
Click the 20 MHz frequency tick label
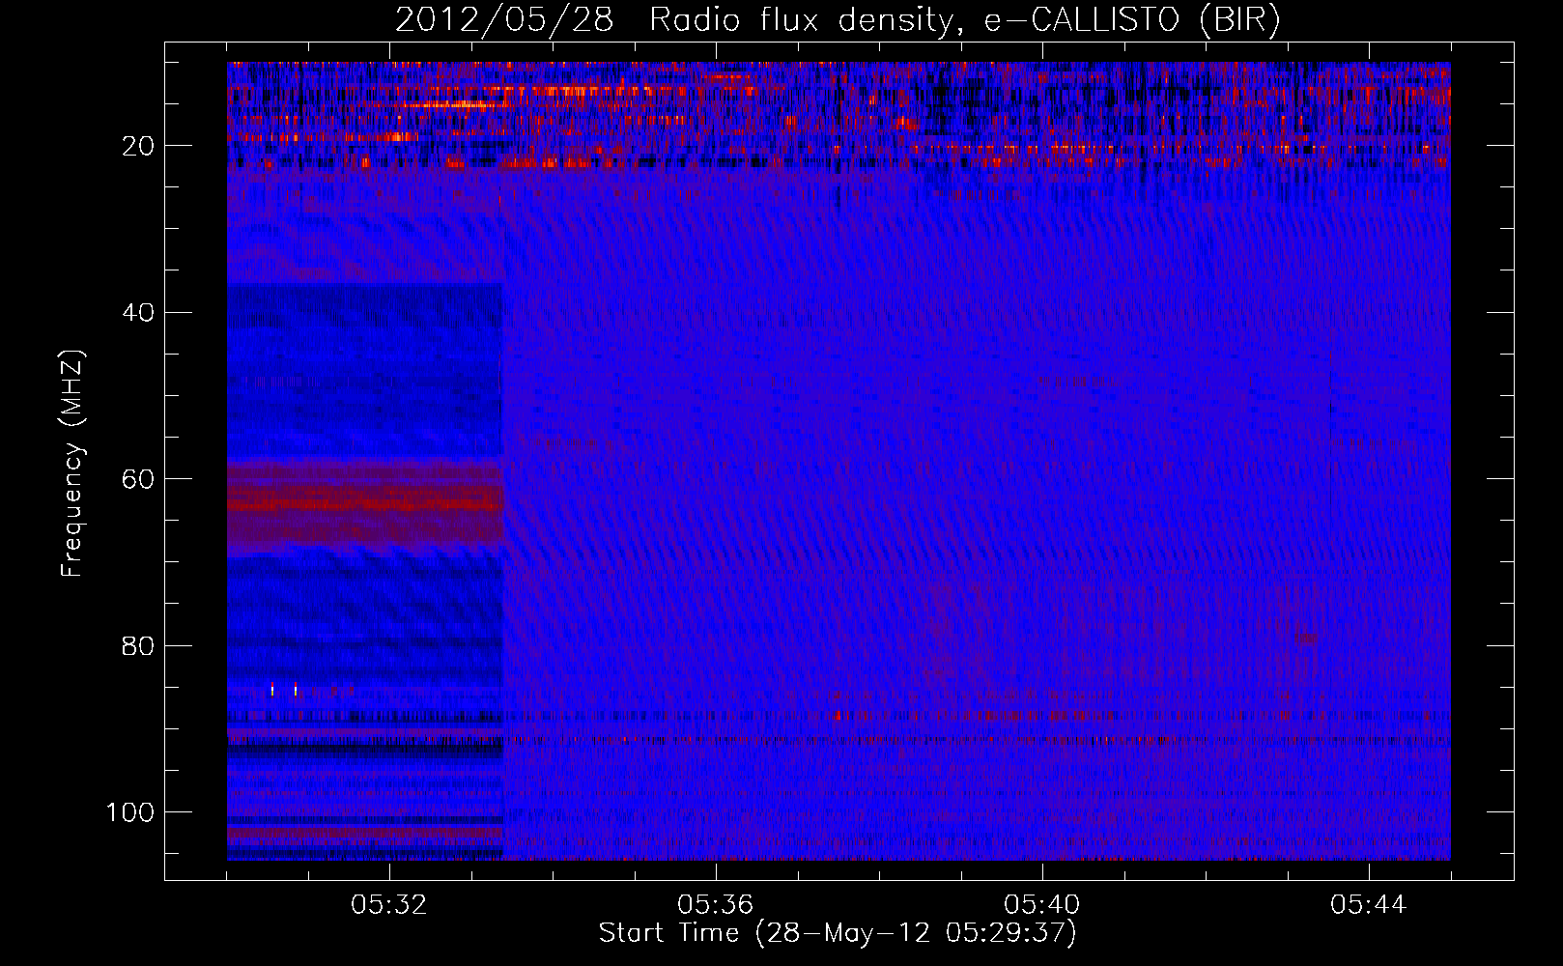pyautogui.click(x=138, y=146)
